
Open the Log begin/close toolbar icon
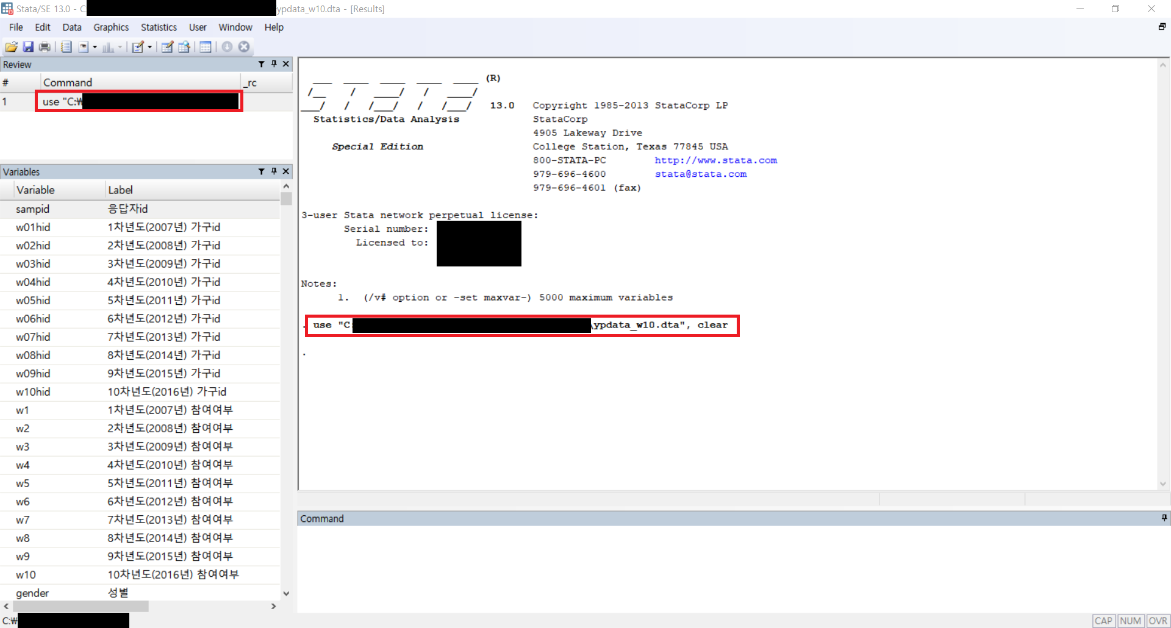66,47
